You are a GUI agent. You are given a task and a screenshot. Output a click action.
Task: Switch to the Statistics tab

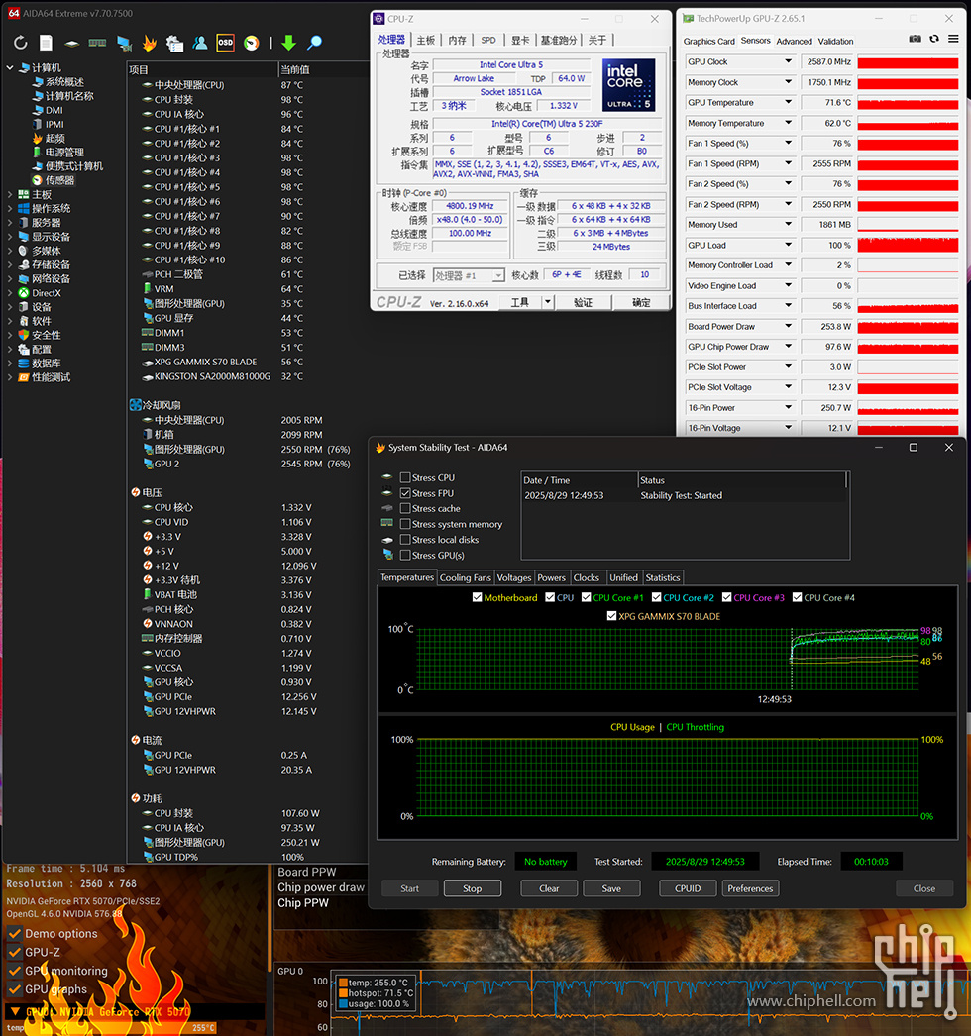[x=662, y=577]
